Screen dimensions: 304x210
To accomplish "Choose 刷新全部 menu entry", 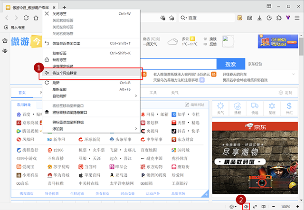I will point(91,89).
